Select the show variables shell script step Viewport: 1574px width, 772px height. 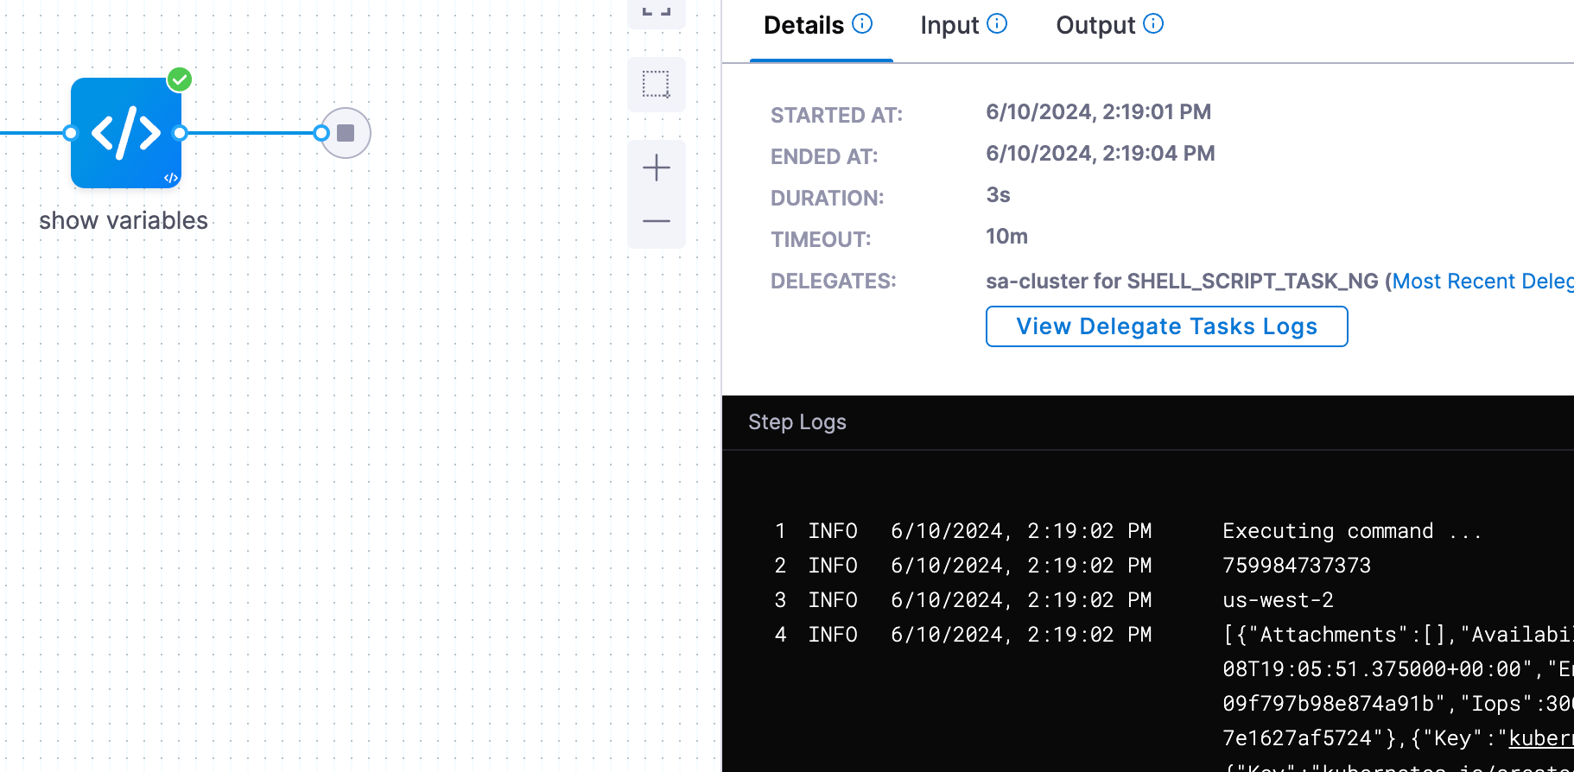coord(126,133)
